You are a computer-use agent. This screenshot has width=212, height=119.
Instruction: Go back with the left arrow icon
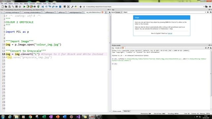(x=80, y=7)
